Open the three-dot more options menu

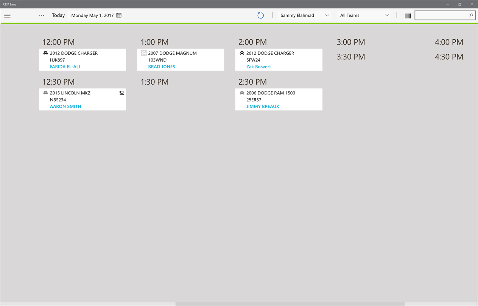coord(42,15)
